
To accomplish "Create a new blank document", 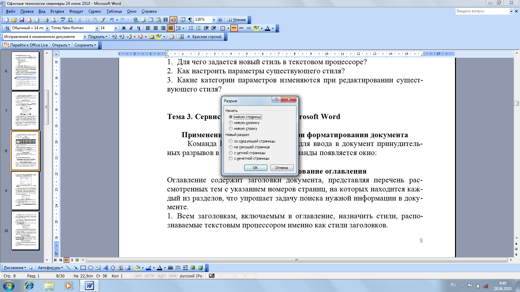I will coord(6,20).
